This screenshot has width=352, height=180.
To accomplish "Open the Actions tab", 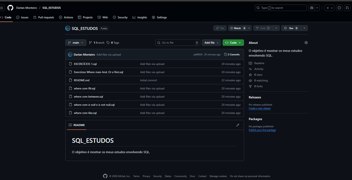I will [66, 17].
